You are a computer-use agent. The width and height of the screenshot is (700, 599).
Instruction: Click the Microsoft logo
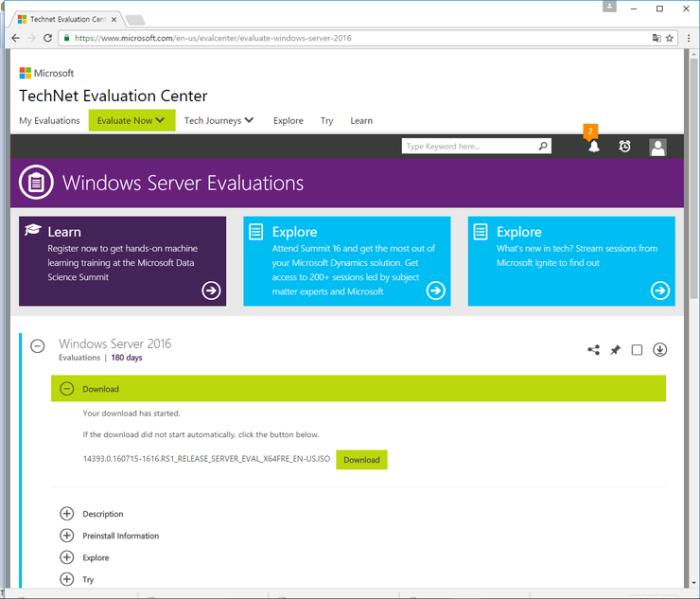click(x=46, y=73)
